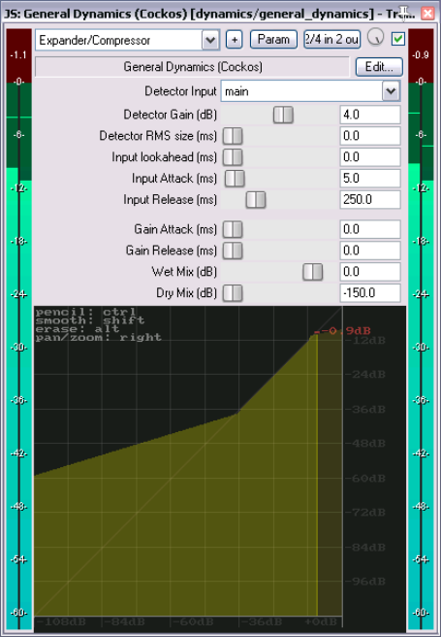The width and height of the screenshot is (441, 637).
Task: Click the Wet Mix slider handle
Action: tap(313, 272)
